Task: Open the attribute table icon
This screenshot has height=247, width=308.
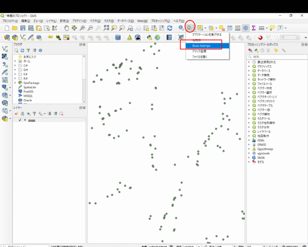Action: coord(230,28)
